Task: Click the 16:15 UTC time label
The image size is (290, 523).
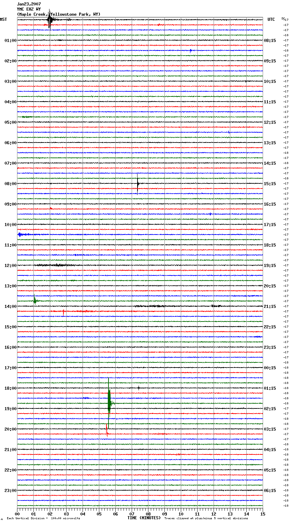Action: [x=270, y=204]
